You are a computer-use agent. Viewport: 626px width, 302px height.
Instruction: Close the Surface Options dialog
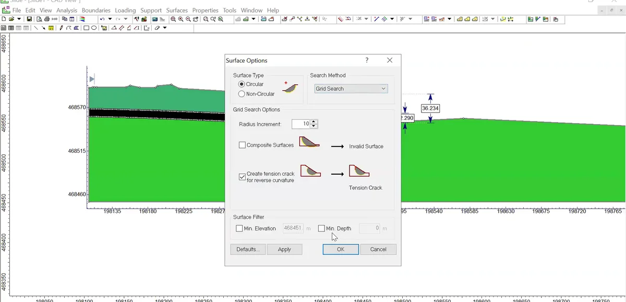(390, 61)
